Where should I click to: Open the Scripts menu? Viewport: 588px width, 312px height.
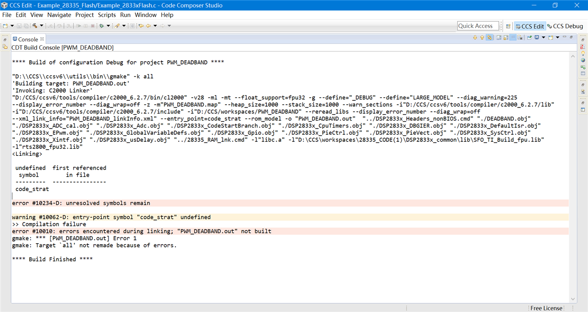click(x=107, y=15)
